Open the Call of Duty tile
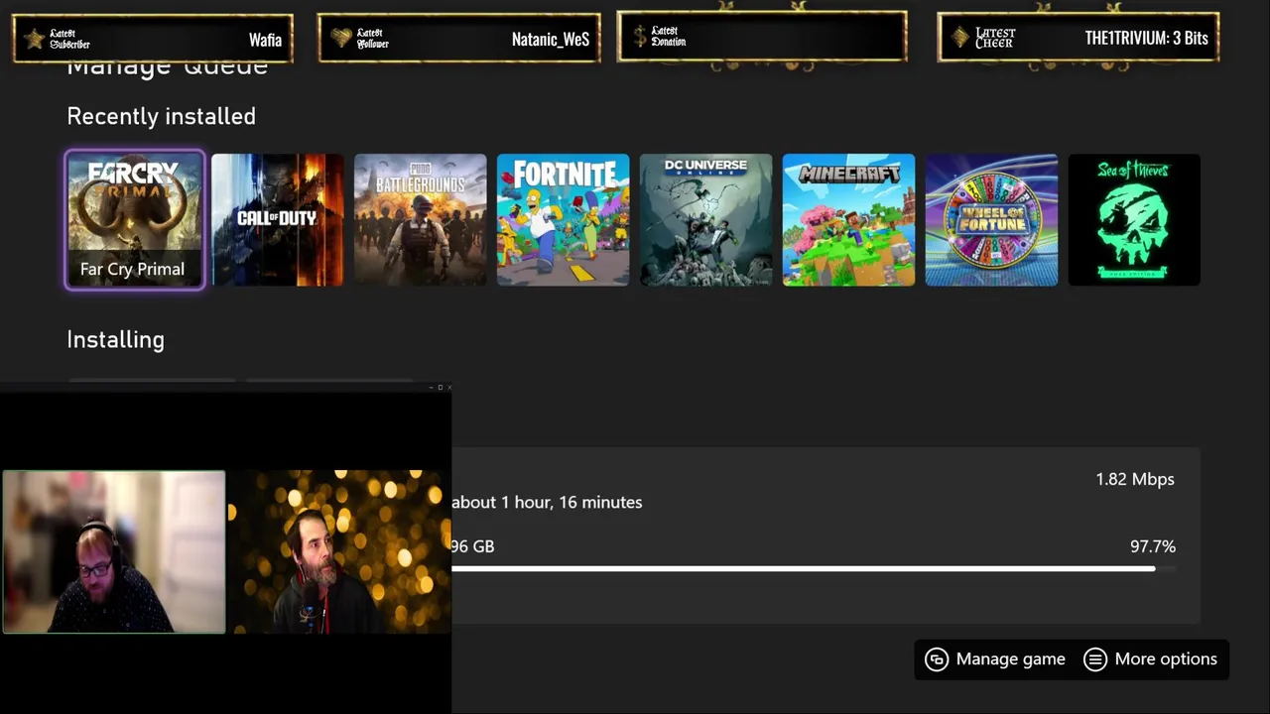Viewport: 1270px width, 714px height. [x=278, y=220]
